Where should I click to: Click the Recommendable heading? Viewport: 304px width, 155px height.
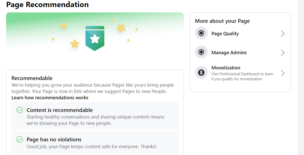(x=32, y=78)
